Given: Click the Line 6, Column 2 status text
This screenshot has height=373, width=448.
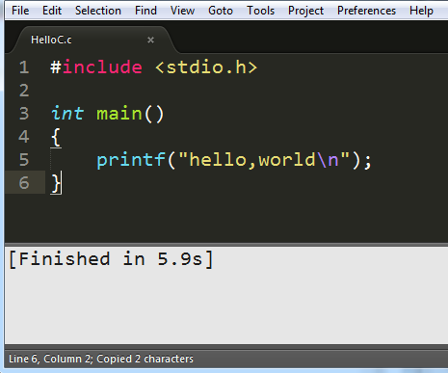Looking at the screenshot, I should (x=50, y=359).
